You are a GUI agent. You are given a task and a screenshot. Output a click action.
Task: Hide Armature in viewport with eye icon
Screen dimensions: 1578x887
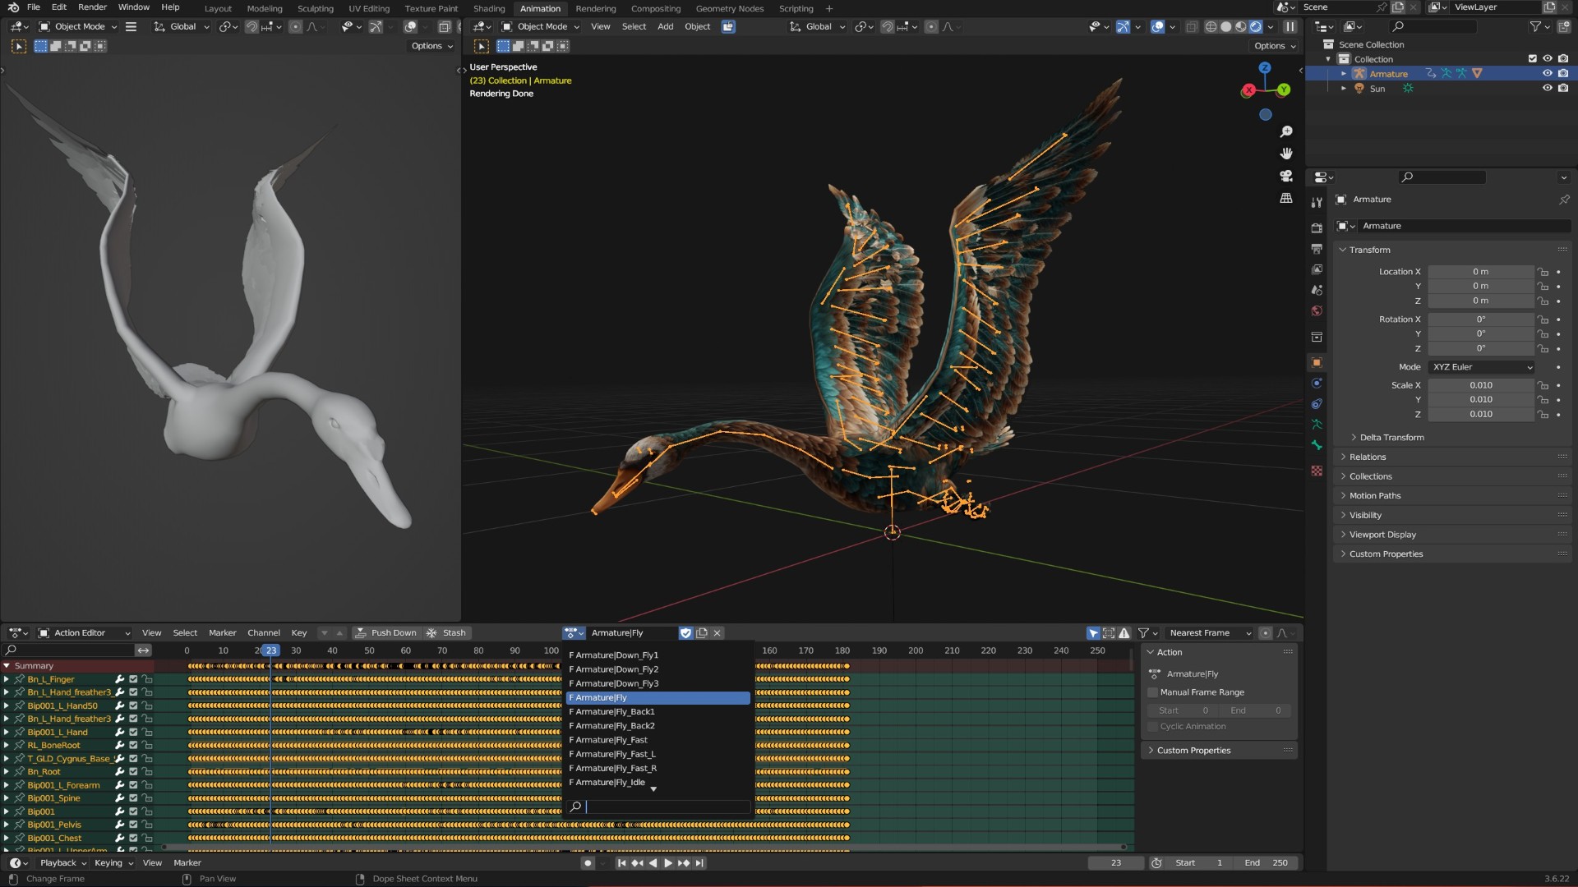pyautogui.click(x=1547, y=73)
